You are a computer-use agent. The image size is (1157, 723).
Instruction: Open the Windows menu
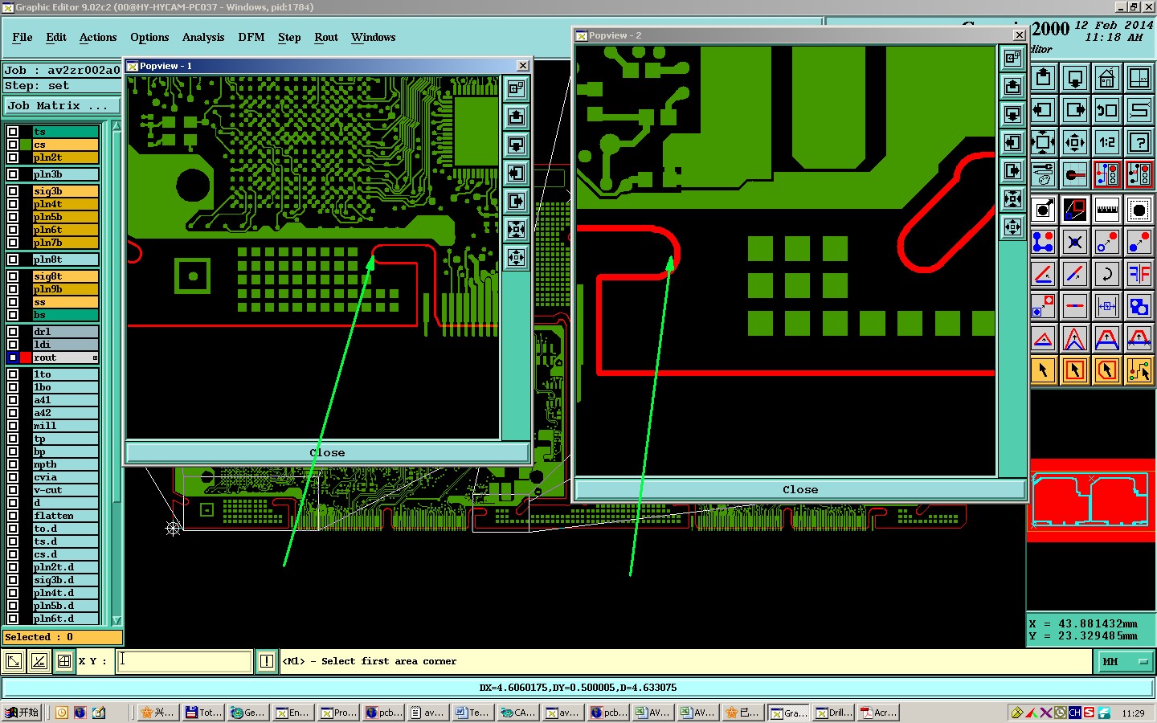click(373, 37)
